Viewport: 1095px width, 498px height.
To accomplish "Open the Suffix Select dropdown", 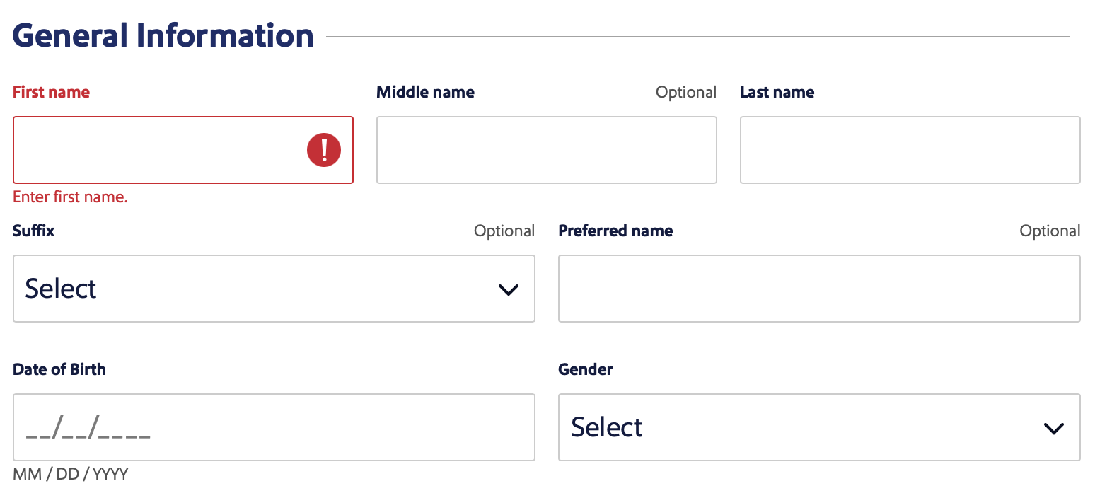I will [x=274, y=289].
